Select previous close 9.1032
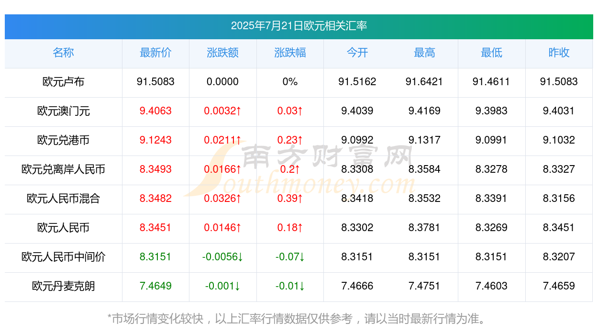 pos(559,140)
